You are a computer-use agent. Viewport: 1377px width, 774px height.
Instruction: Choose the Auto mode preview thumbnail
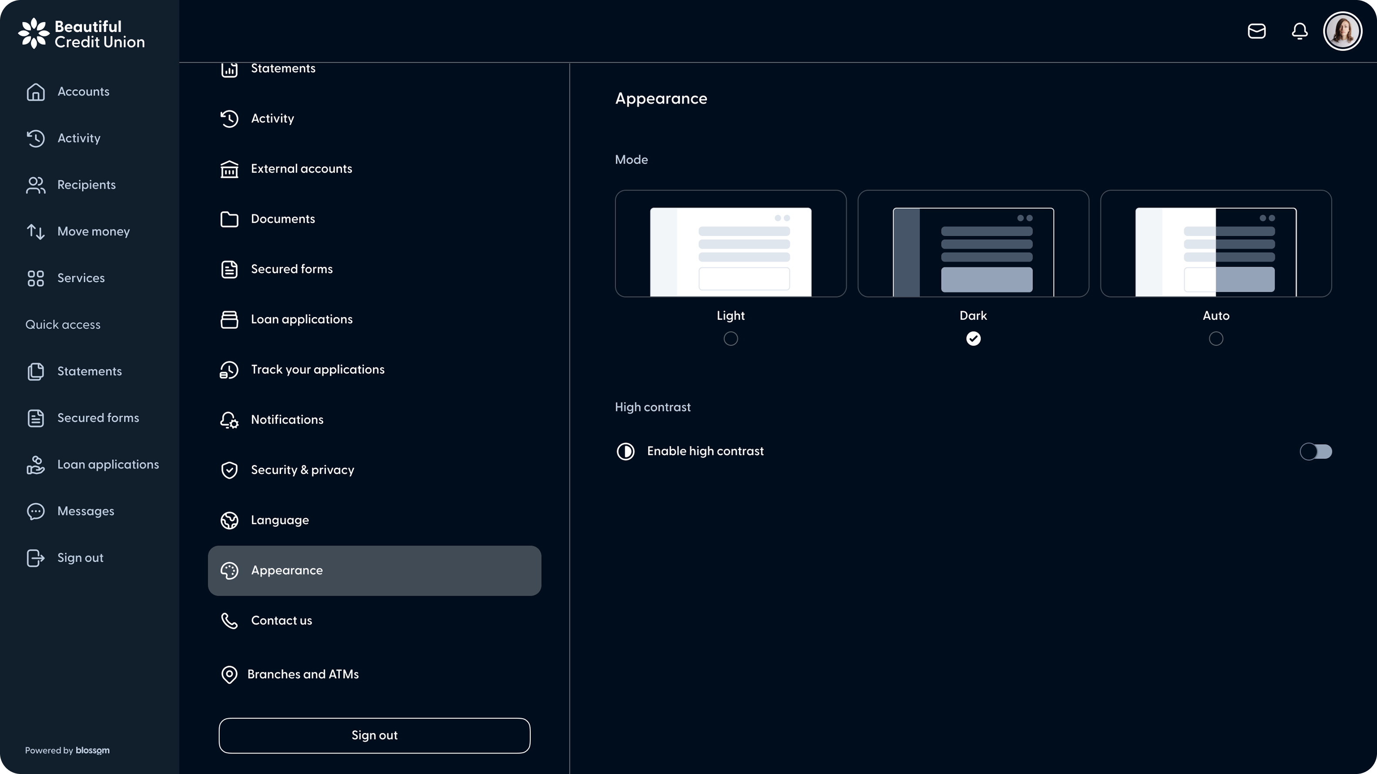pyautogui.click(x=1216, y=244)
